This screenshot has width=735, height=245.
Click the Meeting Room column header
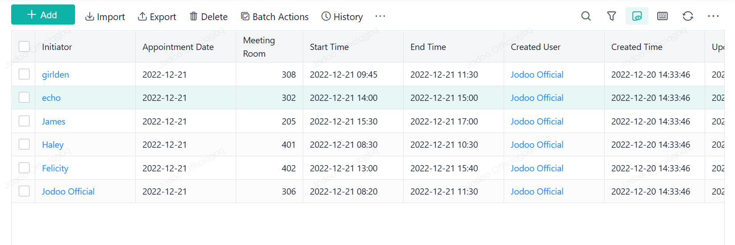click(x=259, y=47)
